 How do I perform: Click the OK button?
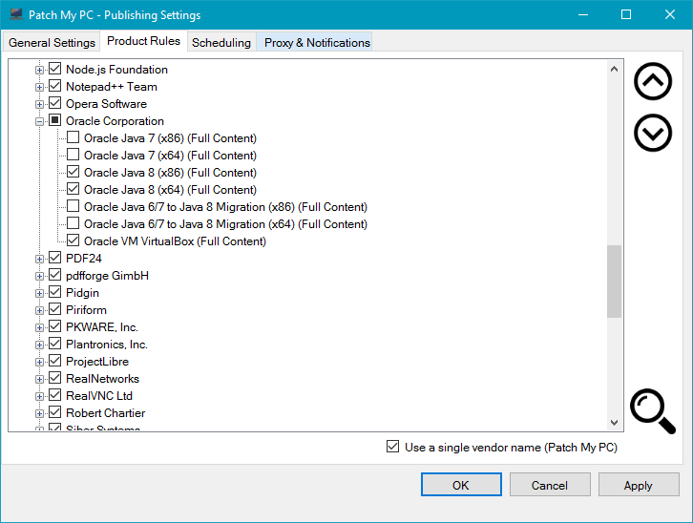tap(461, 485)
